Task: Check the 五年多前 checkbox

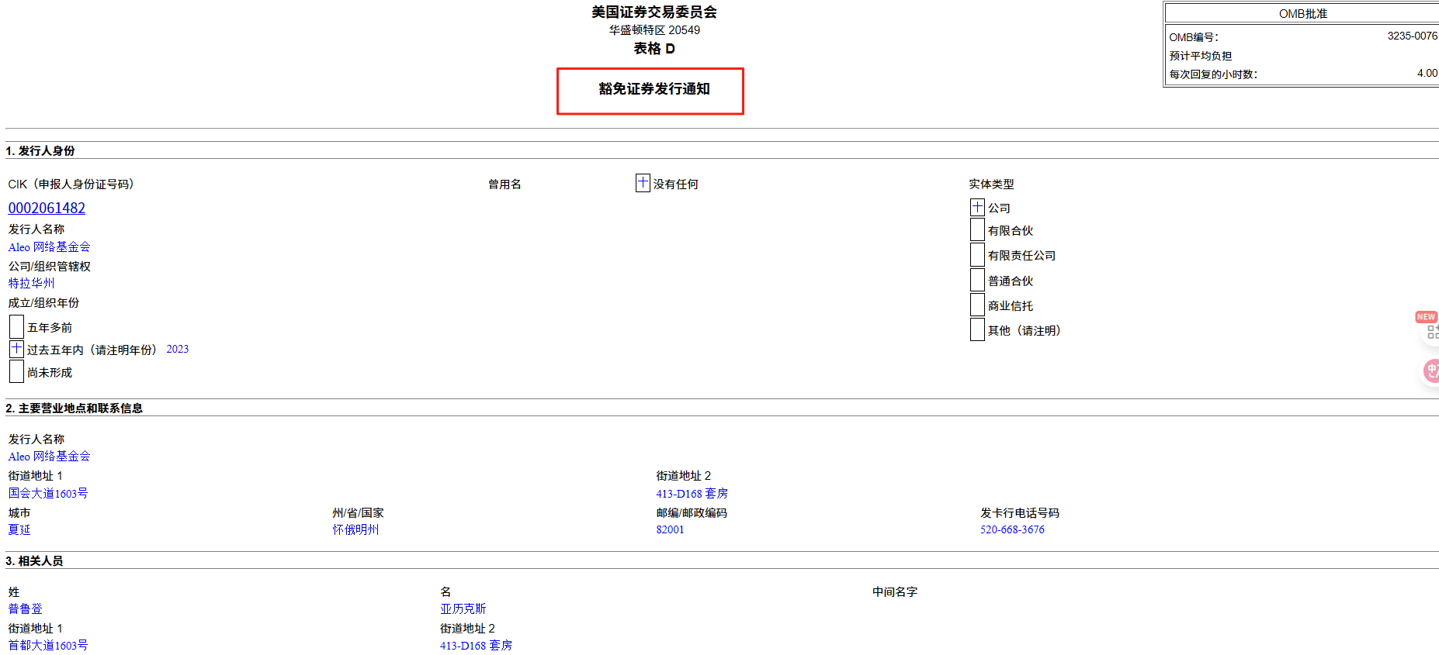Action: tap(16, 326)
